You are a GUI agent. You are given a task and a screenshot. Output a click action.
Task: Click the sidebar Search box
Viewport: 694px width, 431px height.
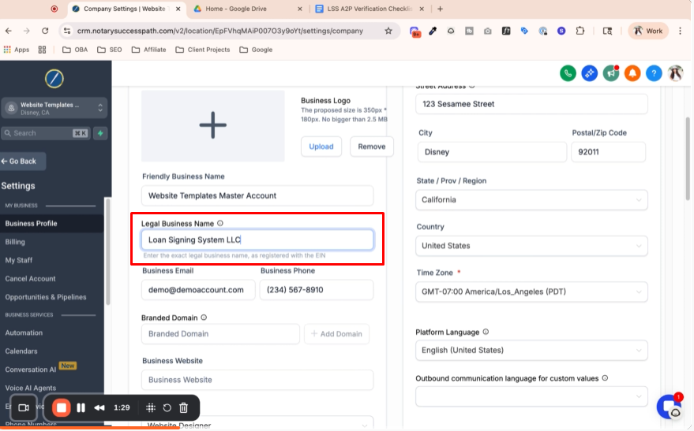[x=46, y=133]
